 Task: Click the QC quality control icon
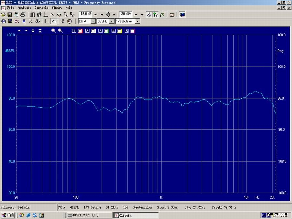point(72,15)
